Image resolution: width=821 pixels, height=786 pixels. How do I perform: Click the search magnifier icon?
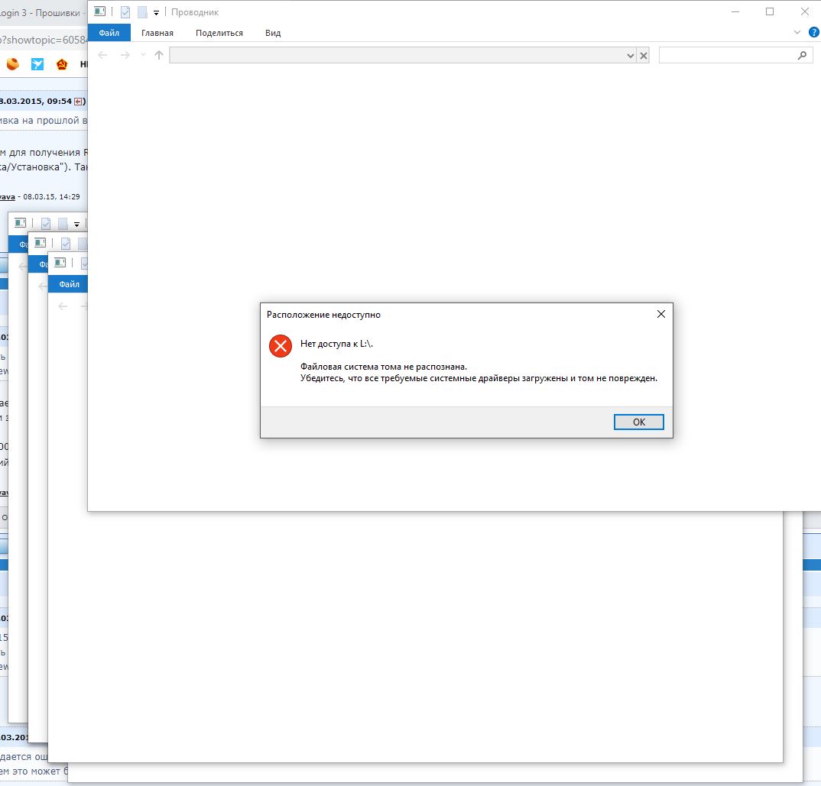(802, 55)
